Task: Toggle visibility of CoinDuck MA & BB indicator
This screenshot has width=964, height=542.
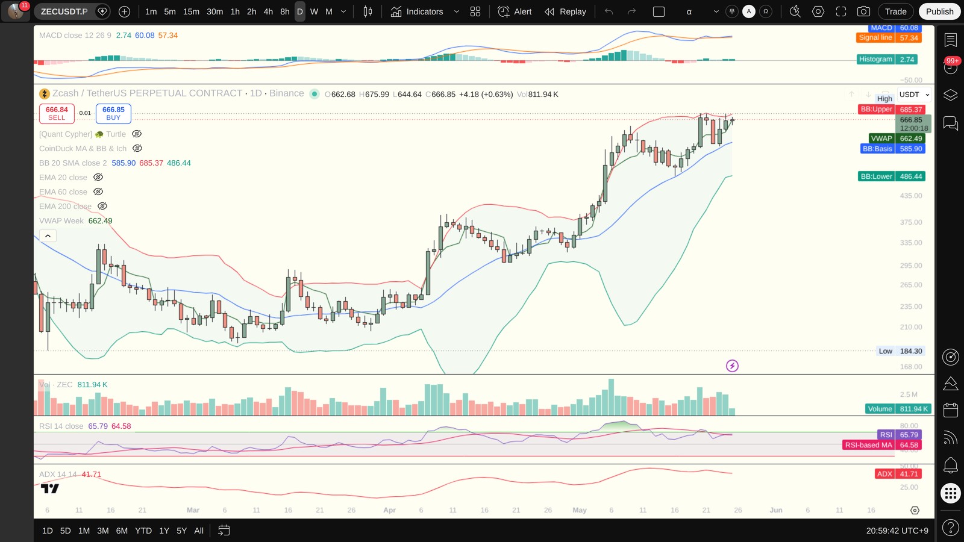Action: click(x=137, y=148)
